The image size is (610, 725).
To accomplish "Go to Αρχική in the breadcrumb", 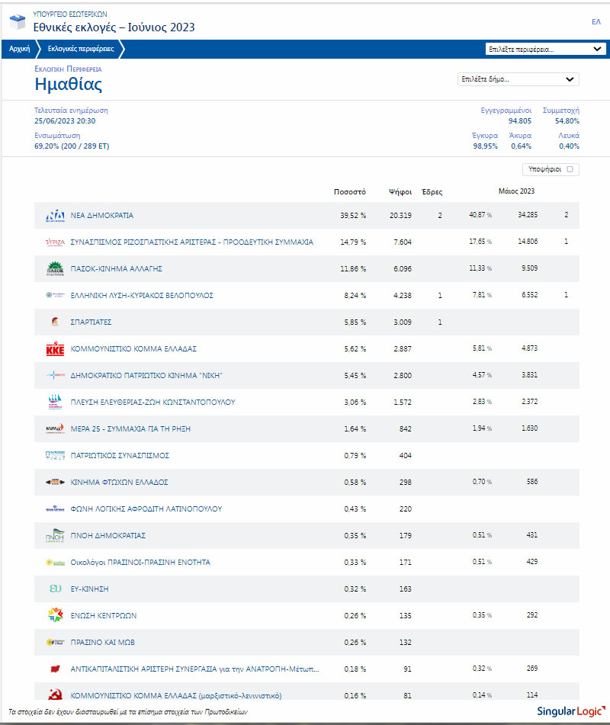I will click(x=19, y=49).
